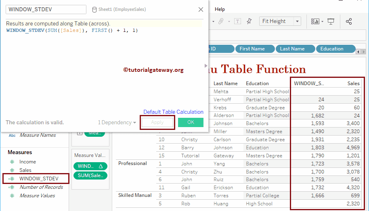Select the Tutorial first name cell
The width and height of the screenshot is (369, 211).
[x=190, y=155]
